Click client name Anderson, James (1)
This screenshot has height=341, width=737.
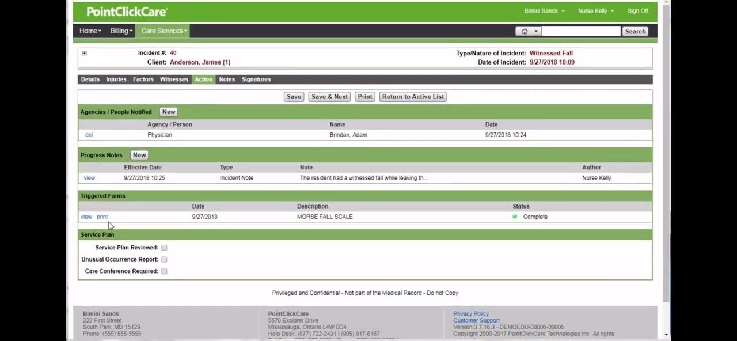pyautogui.click(x=200, y=62)
